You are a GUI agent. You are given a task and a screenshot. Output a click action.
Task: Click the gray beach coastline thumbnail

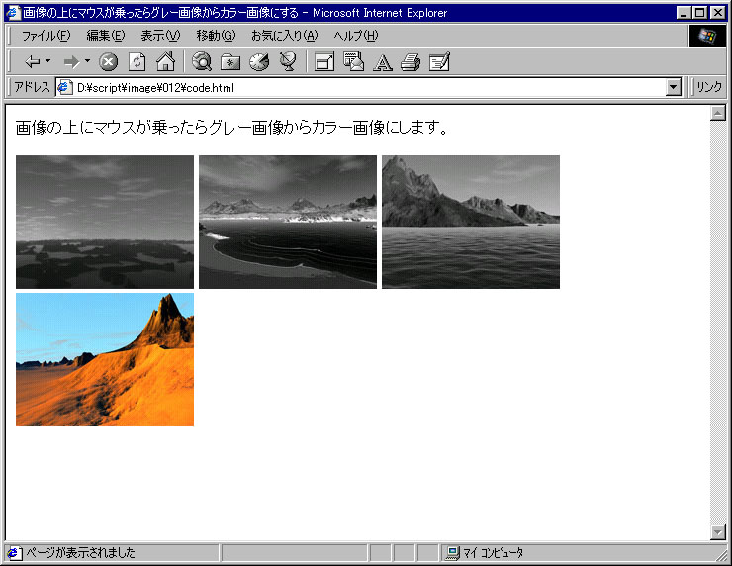288,222
